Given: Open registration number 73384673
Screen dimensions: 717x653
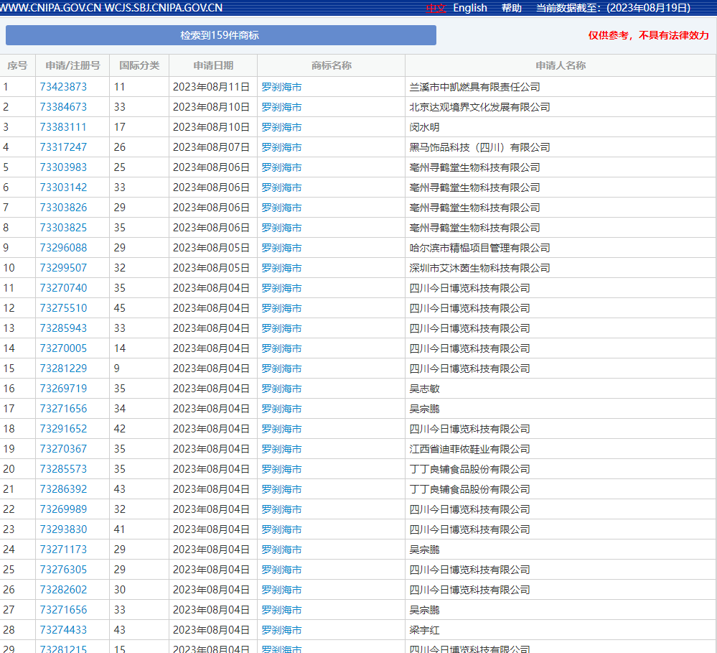Looking at the screenshot, I should tap(63, 107).
